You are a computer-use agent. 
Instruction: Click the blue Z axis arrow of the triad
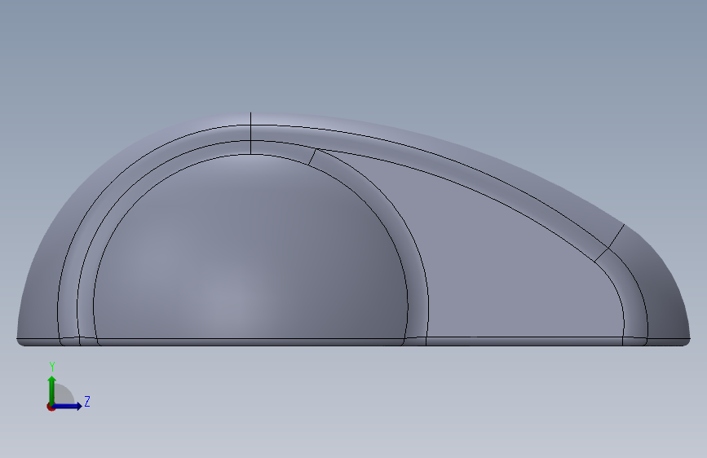(67, 406)
